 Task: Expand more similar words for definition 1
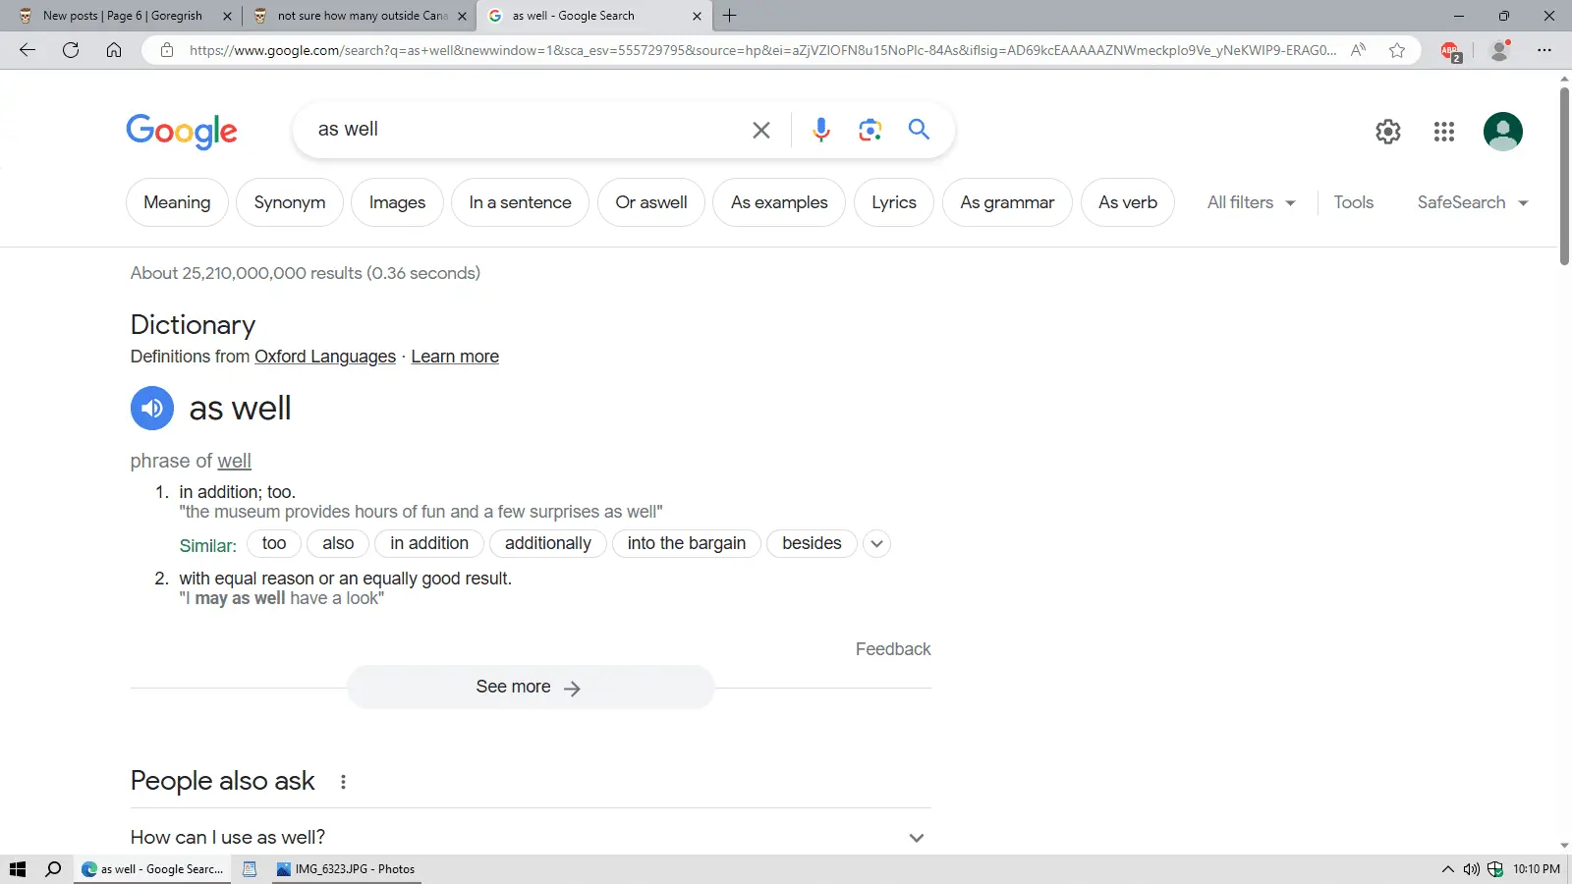(x=876, y=543)
